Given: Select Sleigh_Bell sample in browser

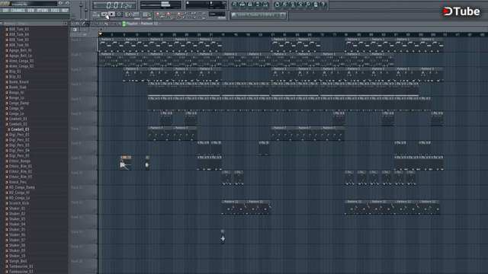Looking at the screenshot, I should point(18,261).
